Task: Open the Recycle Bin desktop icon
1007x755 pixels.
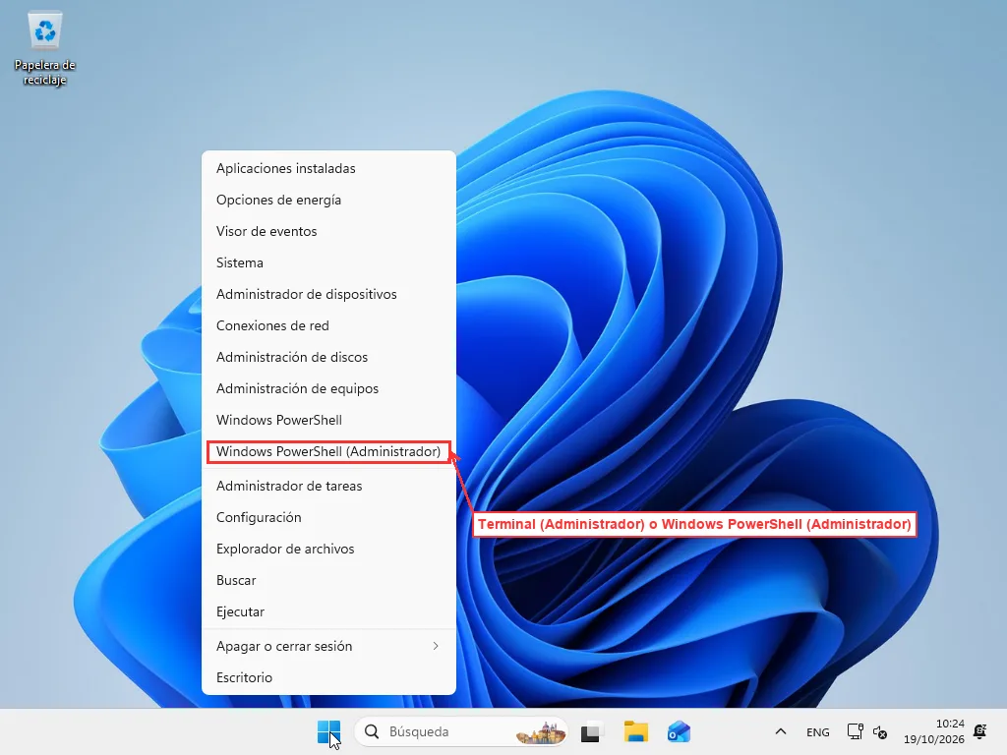Action: (45, 48)
